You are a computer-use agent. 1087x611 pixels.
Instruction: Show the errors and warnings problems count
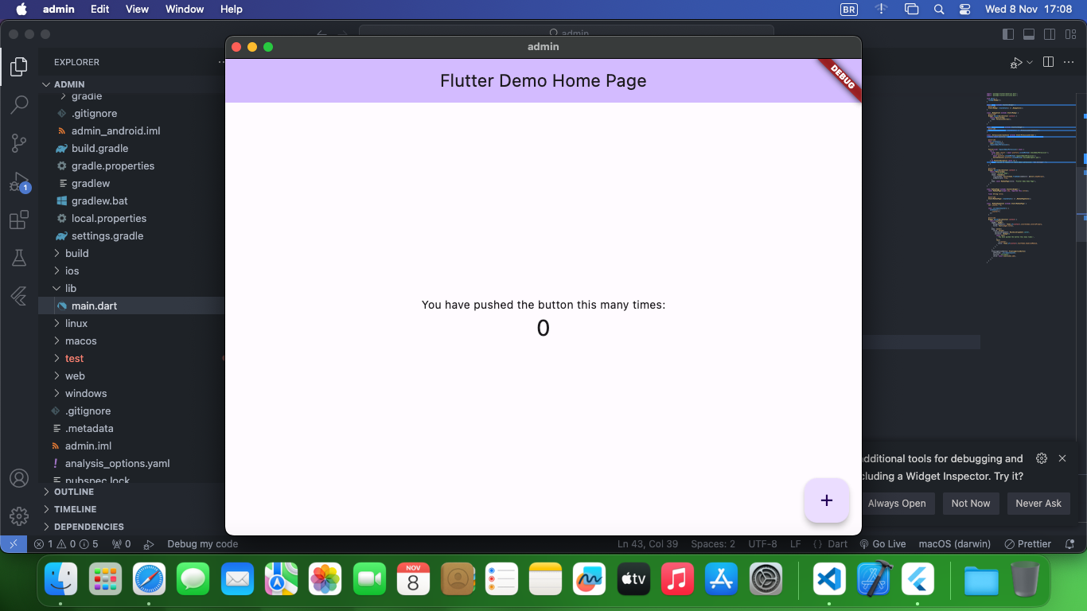(x=66, y=544)
